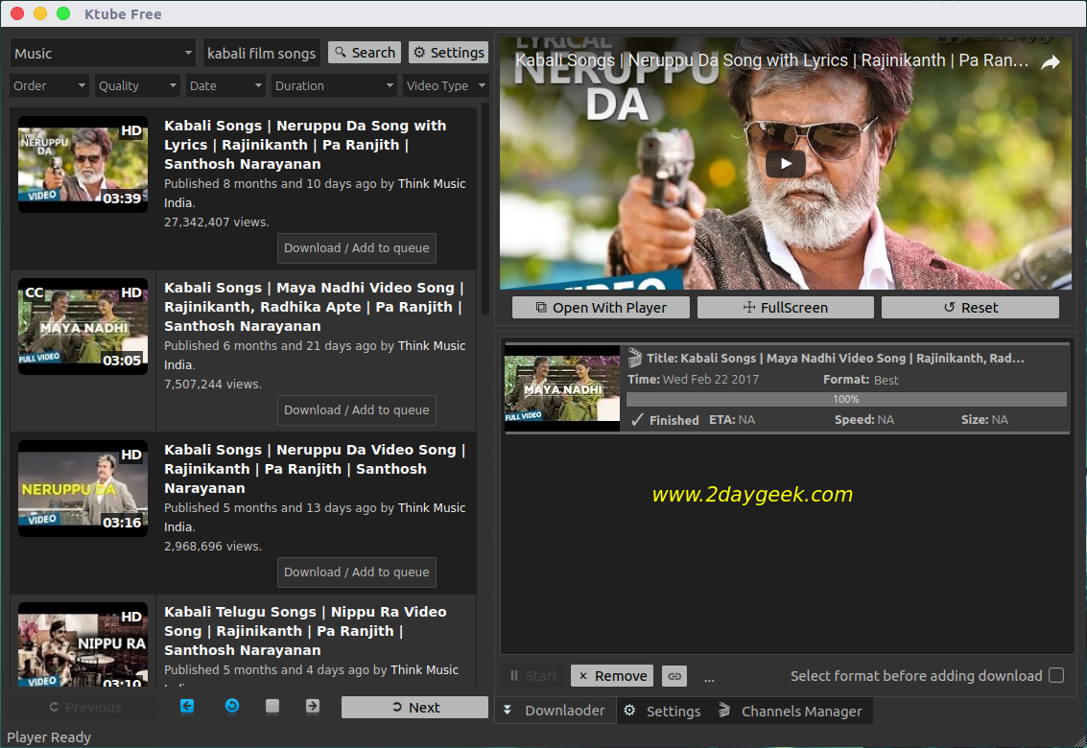
Task: Play the video in the preview player
Action: 786,164
